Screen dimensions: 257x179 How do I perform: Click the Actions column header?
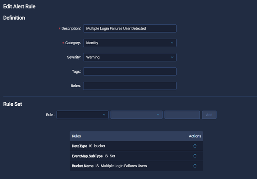pos(195,136)
